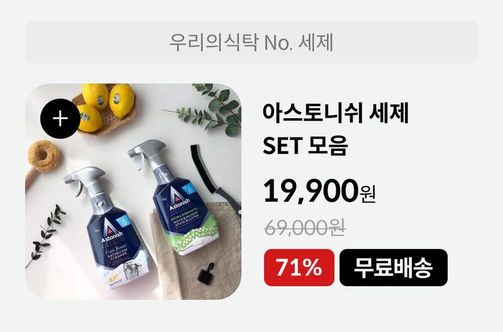Click the lemons in the basket
The height and width of the screenshot is (332, 503).
coord(106,106)
